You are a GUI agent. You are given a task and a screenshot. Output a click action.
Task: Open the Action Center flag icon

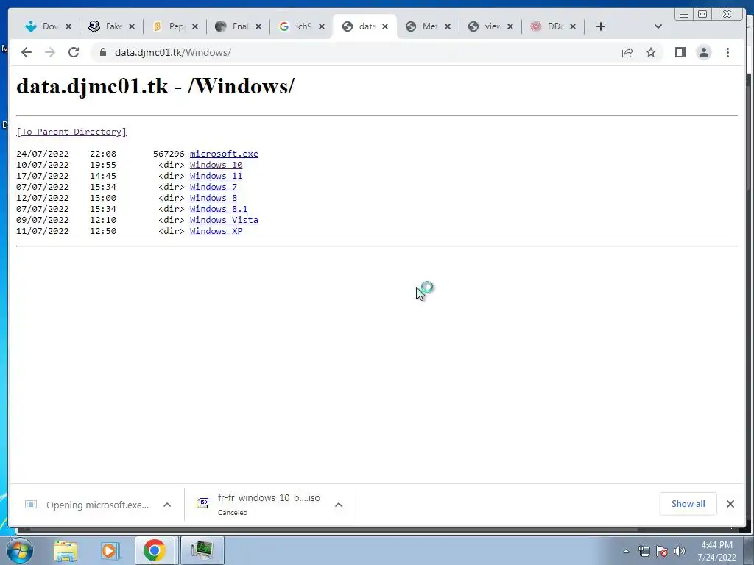click(662, 551)
